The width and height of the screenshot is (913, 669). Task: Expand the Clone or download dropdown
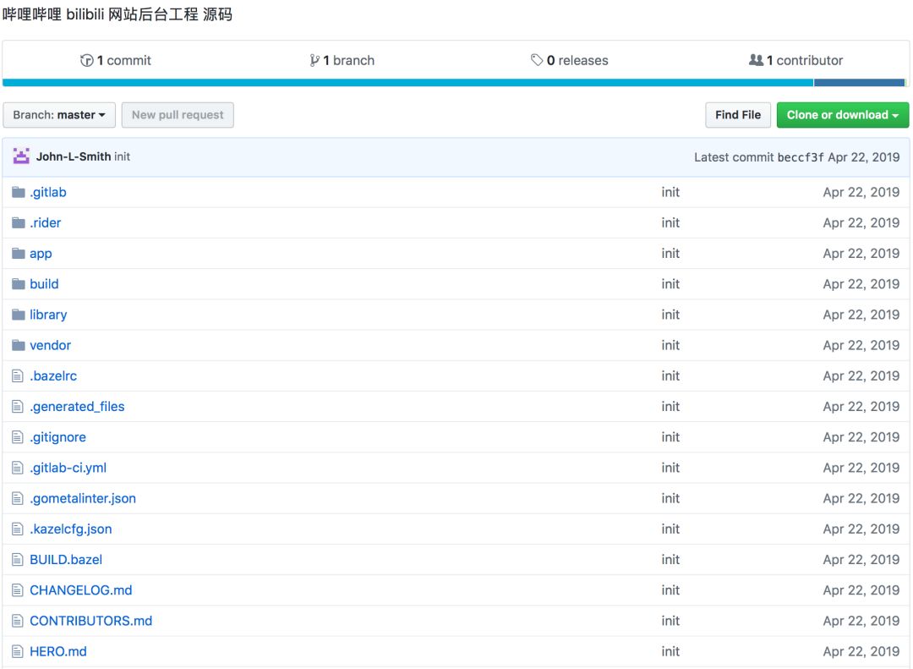843,115
